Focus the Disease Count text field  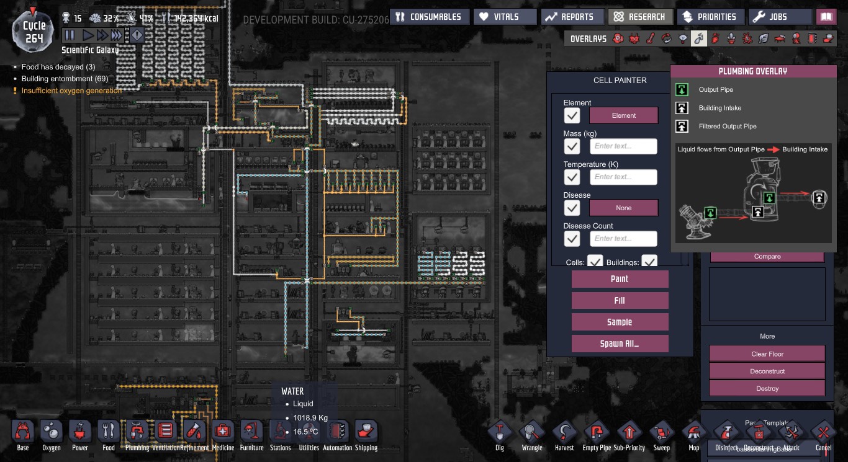tap(623, 238)
